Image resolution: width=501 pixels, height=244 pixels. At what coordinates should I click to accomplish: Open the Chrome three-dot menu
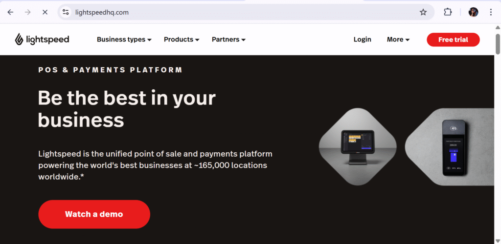[x=491, y=12]
